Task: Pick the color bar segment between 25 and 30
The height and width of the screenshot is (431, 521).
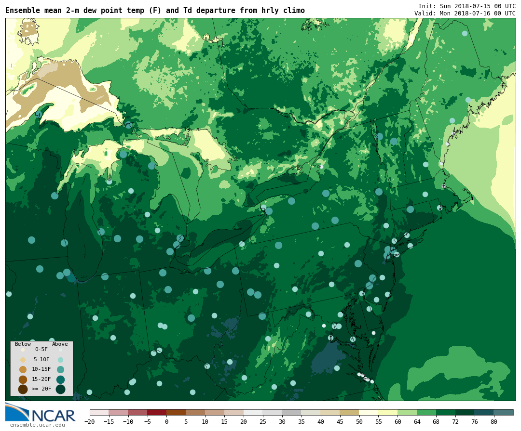Action: coord(273,412)
